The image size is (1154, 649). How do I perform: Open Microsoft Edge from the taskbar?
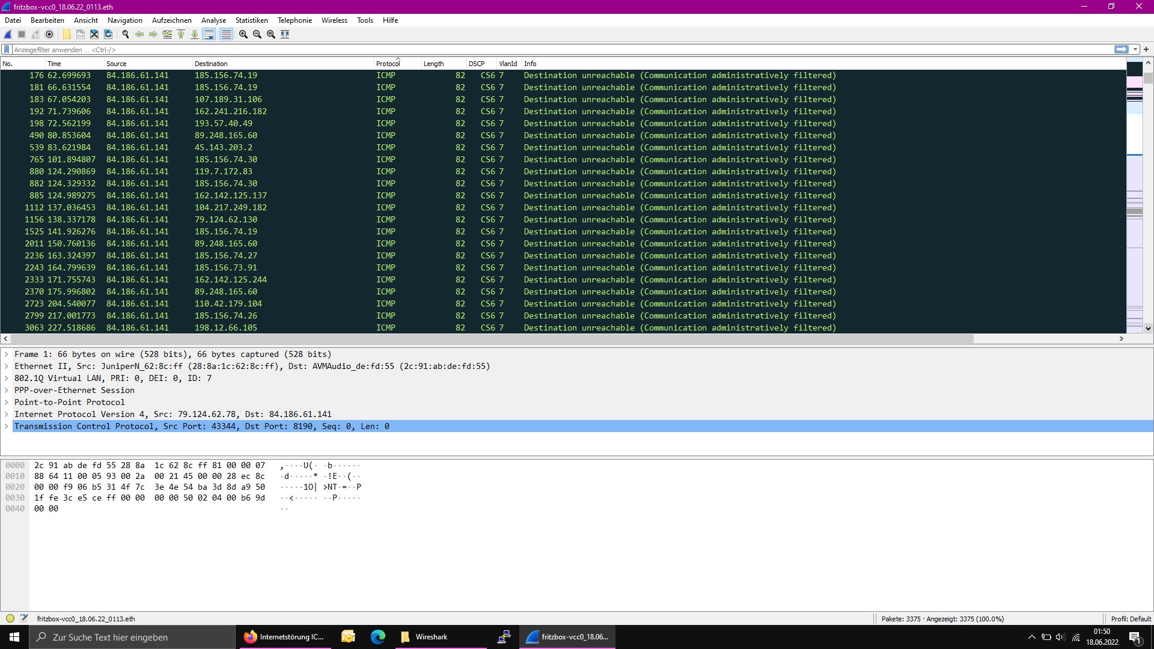[378, 637]
